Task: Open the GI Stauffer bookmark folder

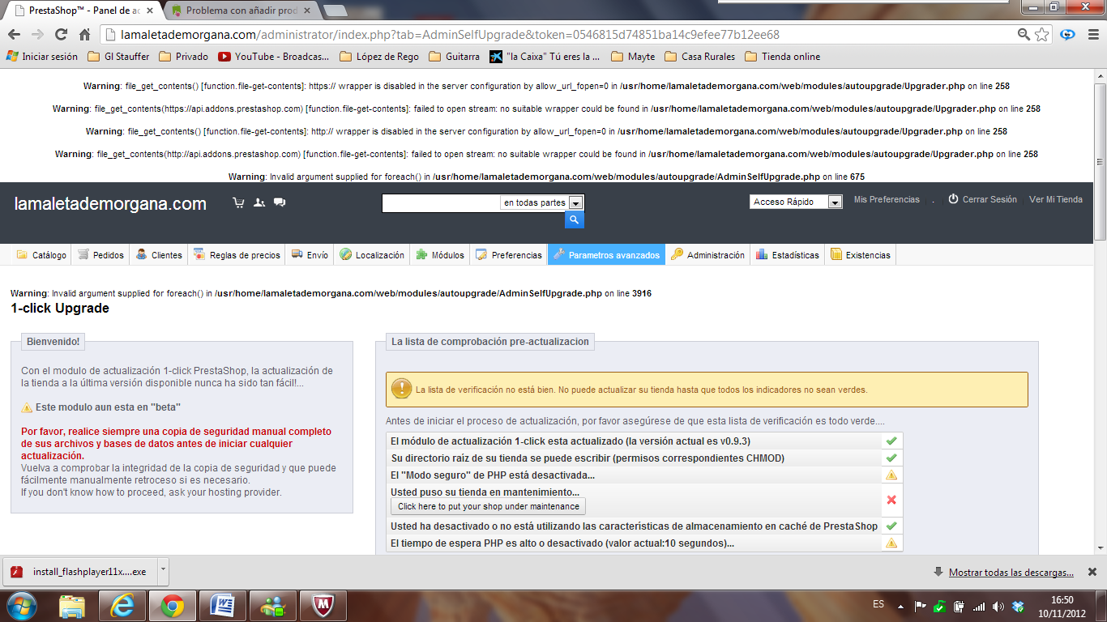Action: click(118, 57)
